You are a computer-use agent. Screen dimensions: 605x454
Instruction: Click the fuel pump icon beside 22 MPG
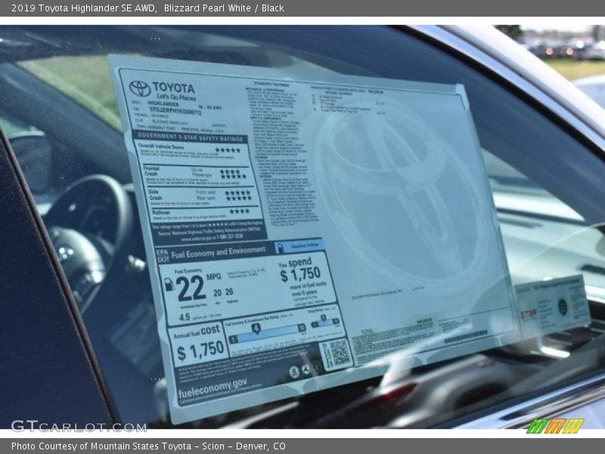tap(169, 285)
